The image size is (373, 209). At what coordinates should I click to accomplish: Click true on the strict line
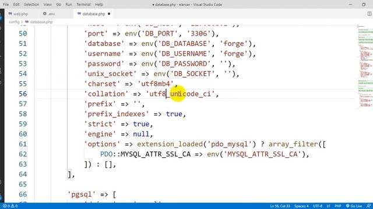(x=141, y=124)
